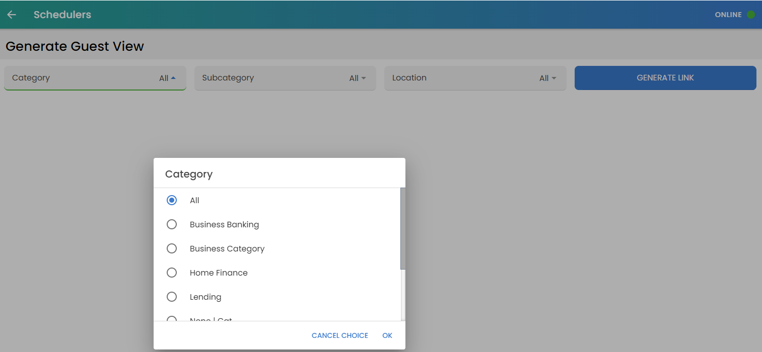The image size is (762, 352).
Task: Choose the Business Banking radio option
Action: [x=172, y=224]
